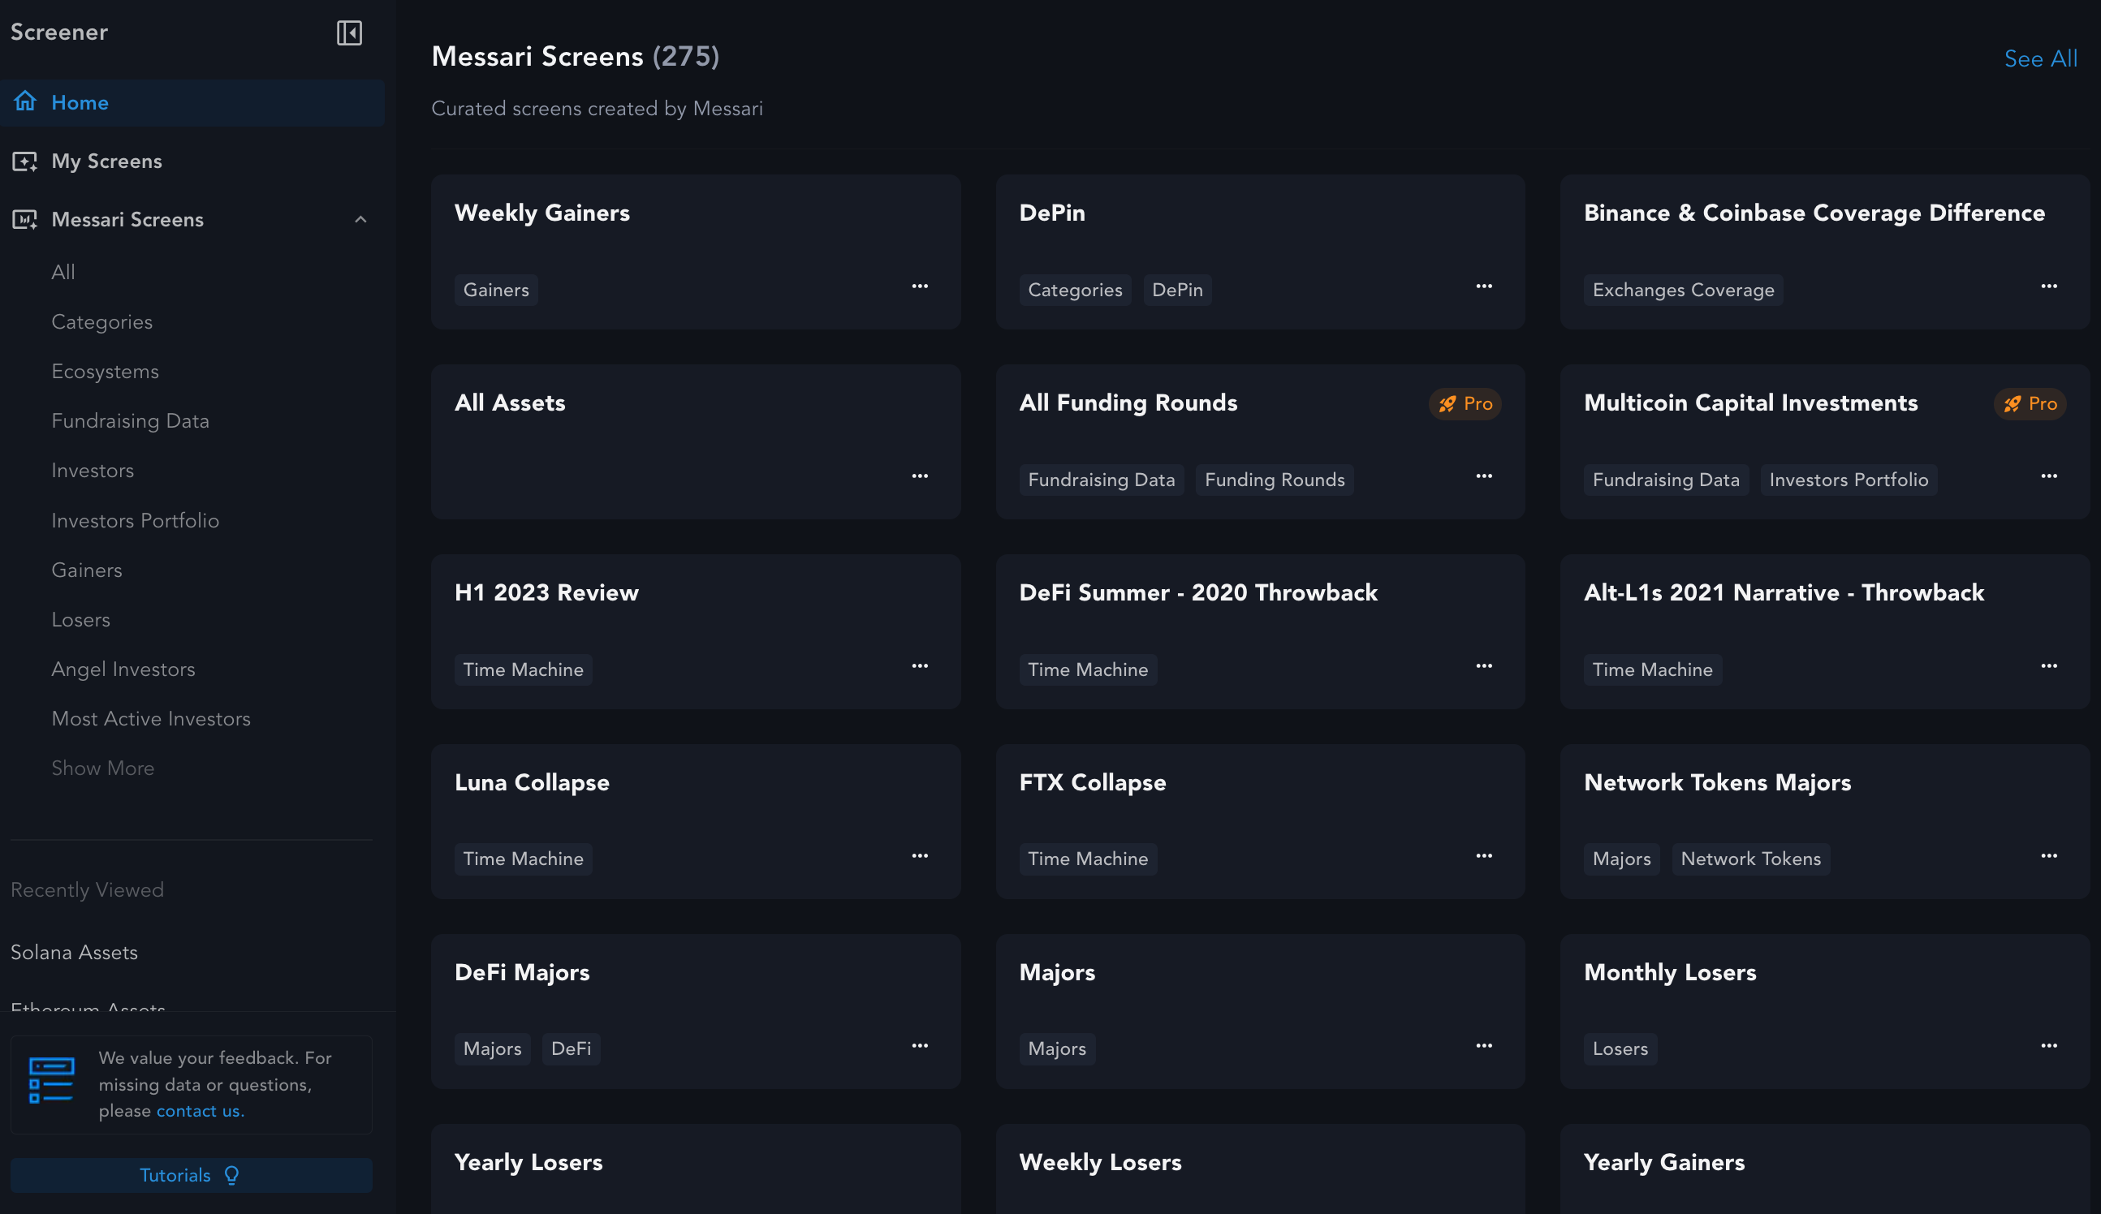Open the Majors screen title
Screen dimensions: 2101x1214
pyautogui.click(x=1057, y=973)
